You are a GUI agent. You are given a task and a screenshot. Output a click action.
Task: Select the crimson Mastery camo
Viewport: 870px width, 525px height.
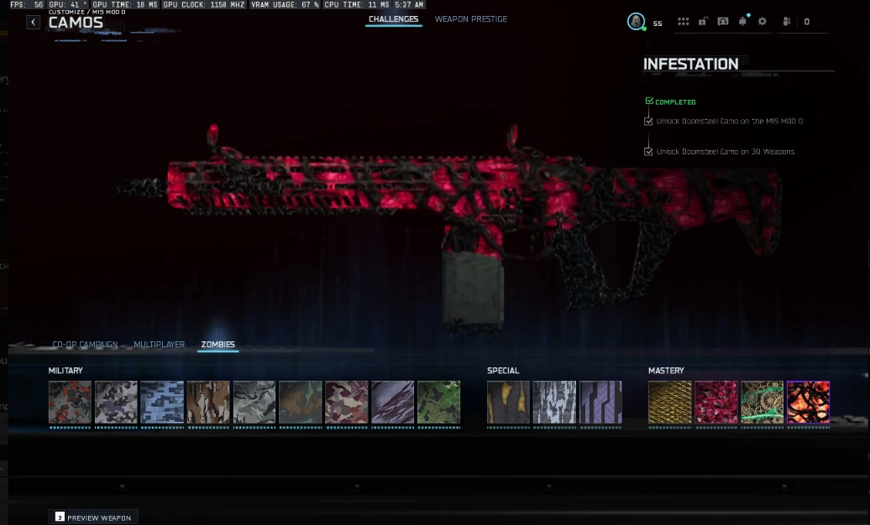pos(716,403)
